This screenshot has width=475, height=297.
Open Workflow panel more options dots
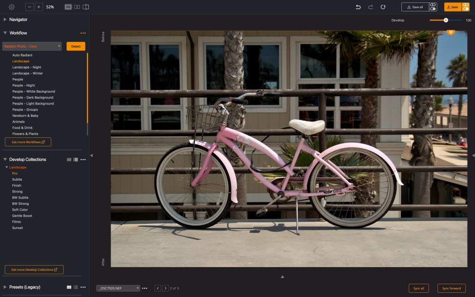(x=83, y=33)
